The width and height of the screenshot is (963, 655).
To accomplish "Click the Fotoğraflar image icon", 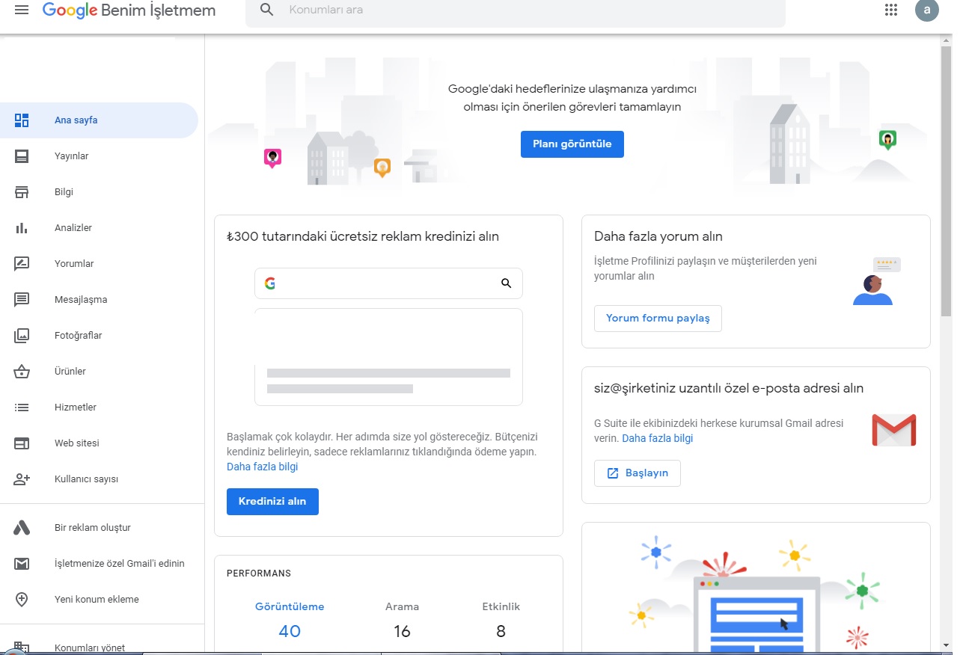I will point(22,336).
